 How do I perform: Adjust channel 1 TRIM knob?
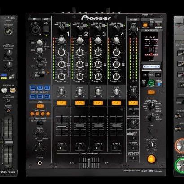tap(61, 40)
